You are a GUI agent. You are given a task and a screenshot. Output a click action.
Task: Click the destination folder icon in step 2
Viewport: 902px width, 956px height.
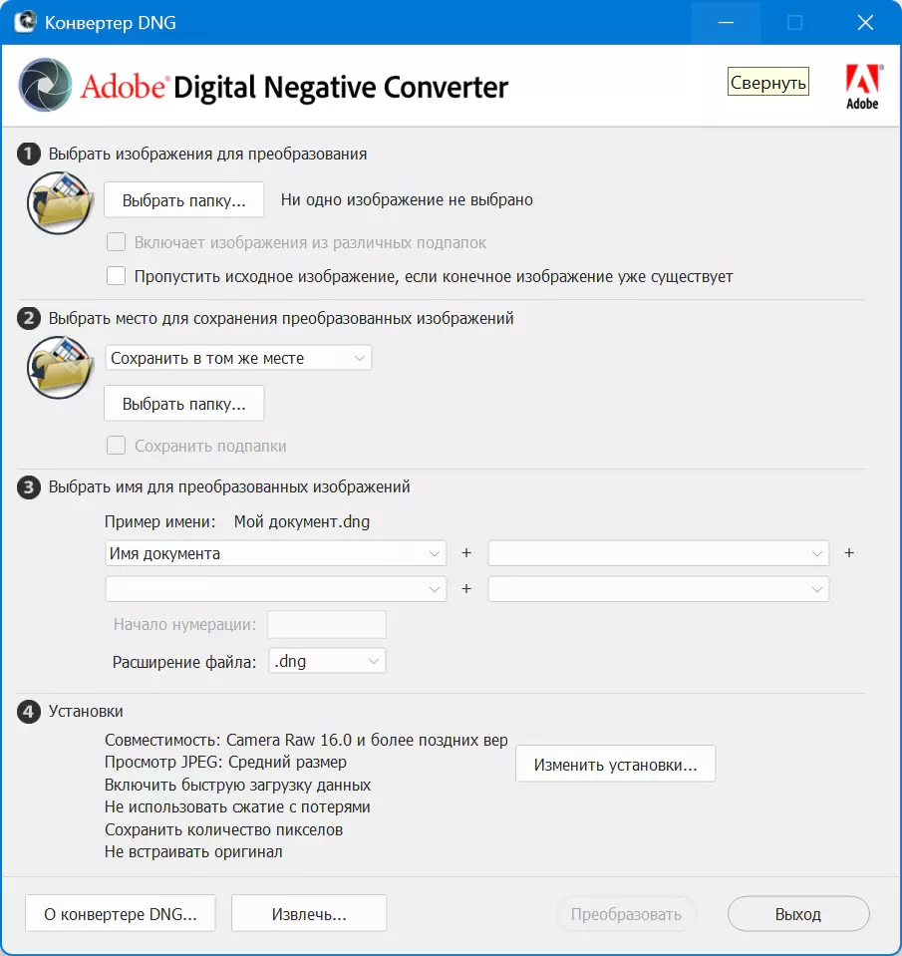[60, 367]
